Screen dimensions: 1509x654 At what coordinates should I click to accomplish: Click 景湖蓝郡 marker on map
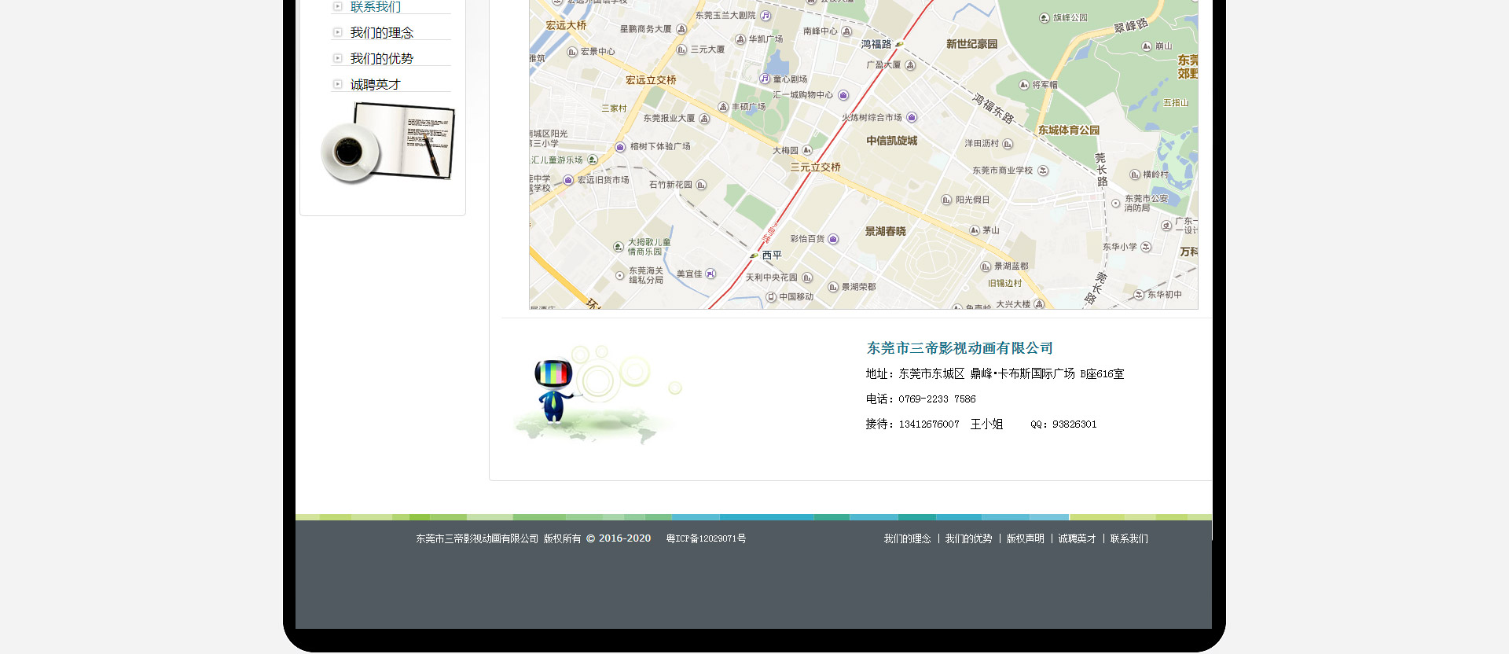tap(986, 266)
